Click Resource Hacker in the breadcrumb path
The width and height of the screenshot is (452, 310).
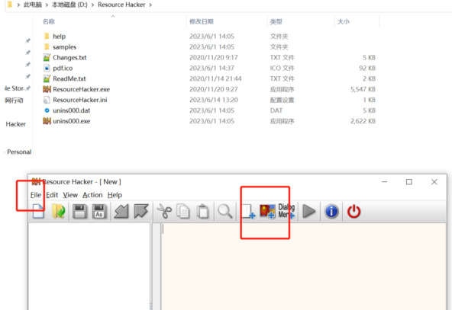pos(121,5)
